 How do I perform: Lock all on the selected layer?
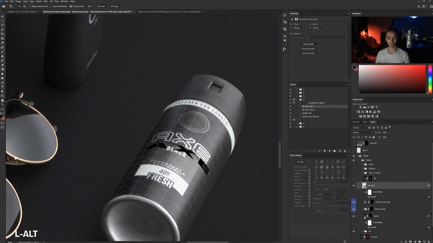click(x=374, y=137)
